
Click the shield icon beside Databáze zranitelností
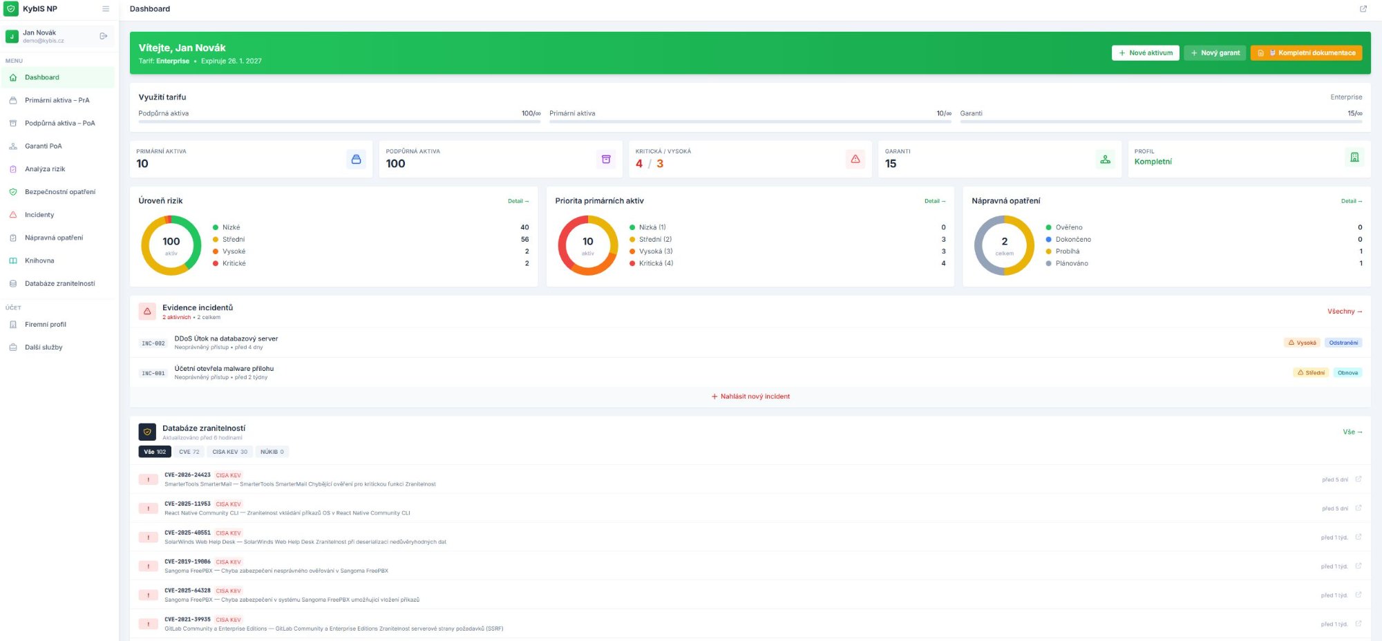pos(147,432)
